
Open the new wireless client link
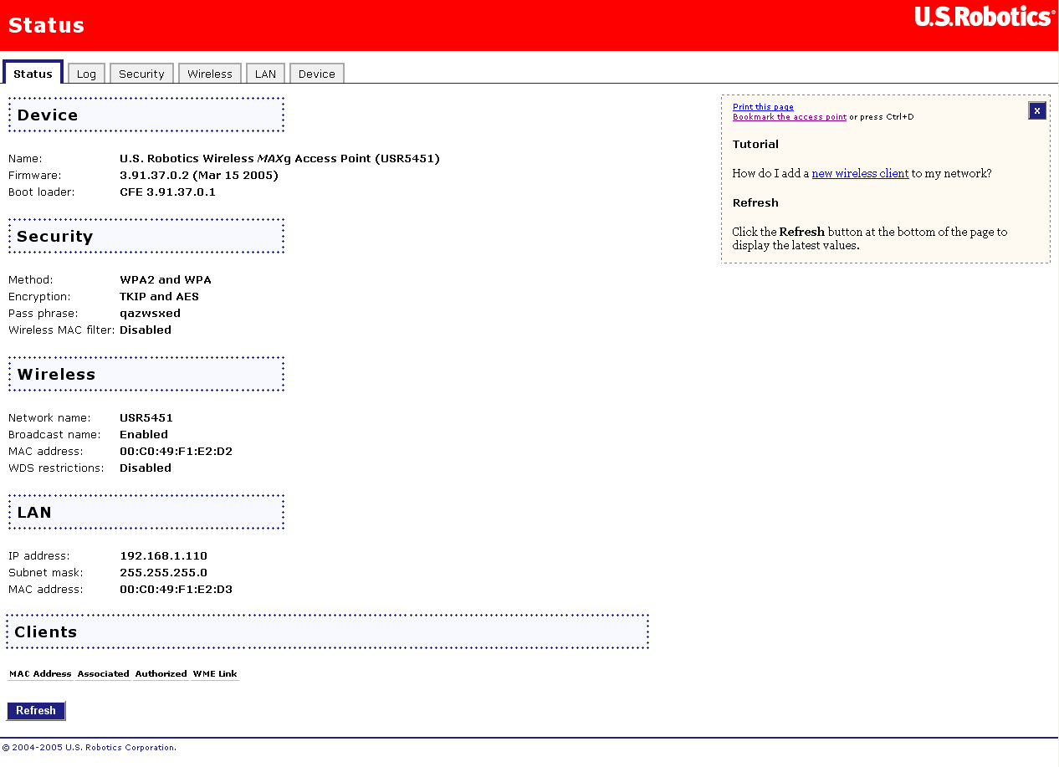pyautogui.click(x=860, y=174)
